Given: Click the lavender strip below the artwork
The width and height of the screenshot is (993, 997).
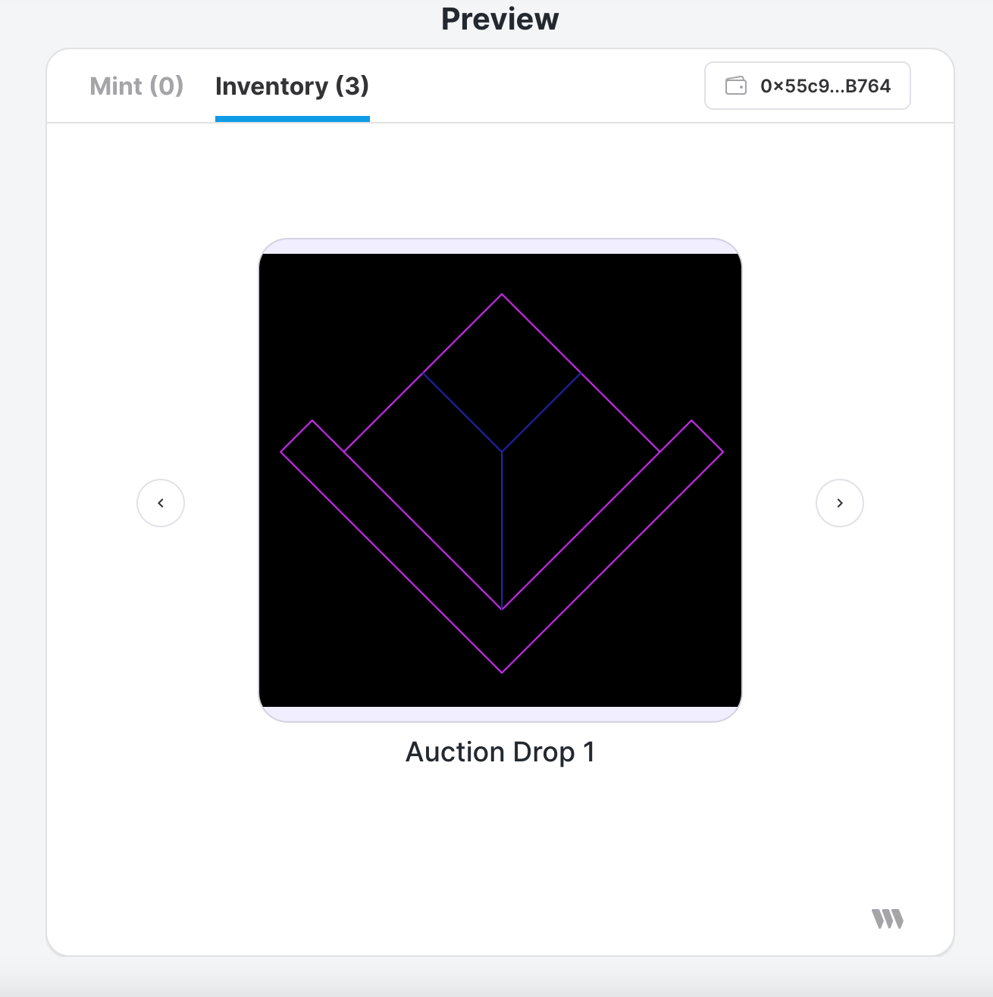Looking at the screenshot, I should pyautogui.click(x=500, y=714).
